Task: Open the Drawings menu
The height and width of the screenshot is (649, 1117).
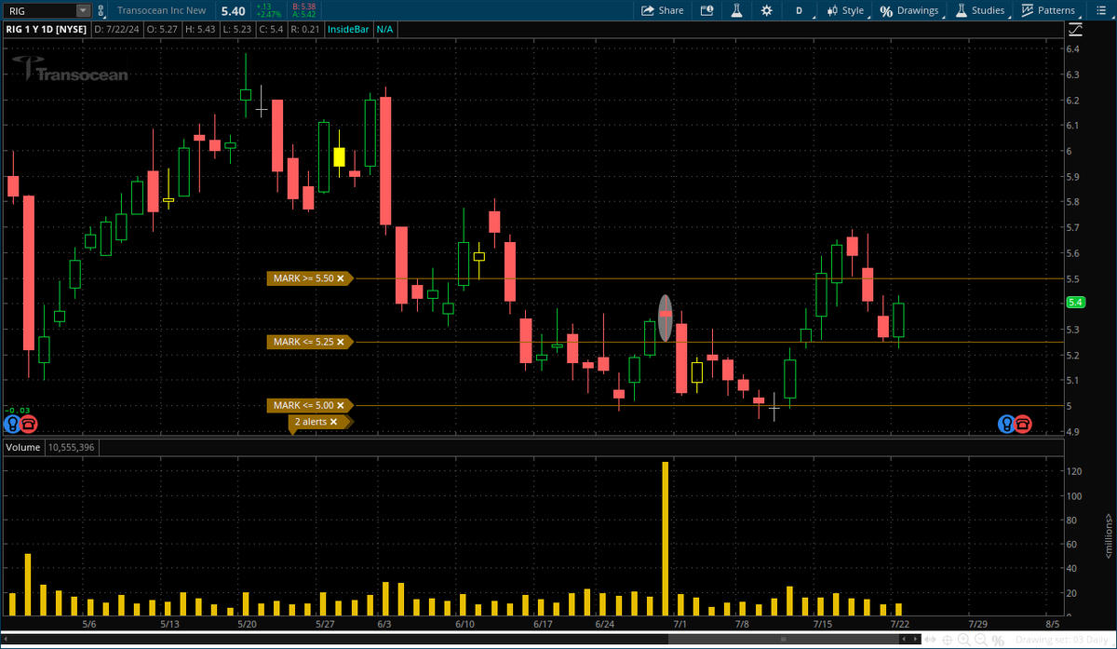Action: 910,10
